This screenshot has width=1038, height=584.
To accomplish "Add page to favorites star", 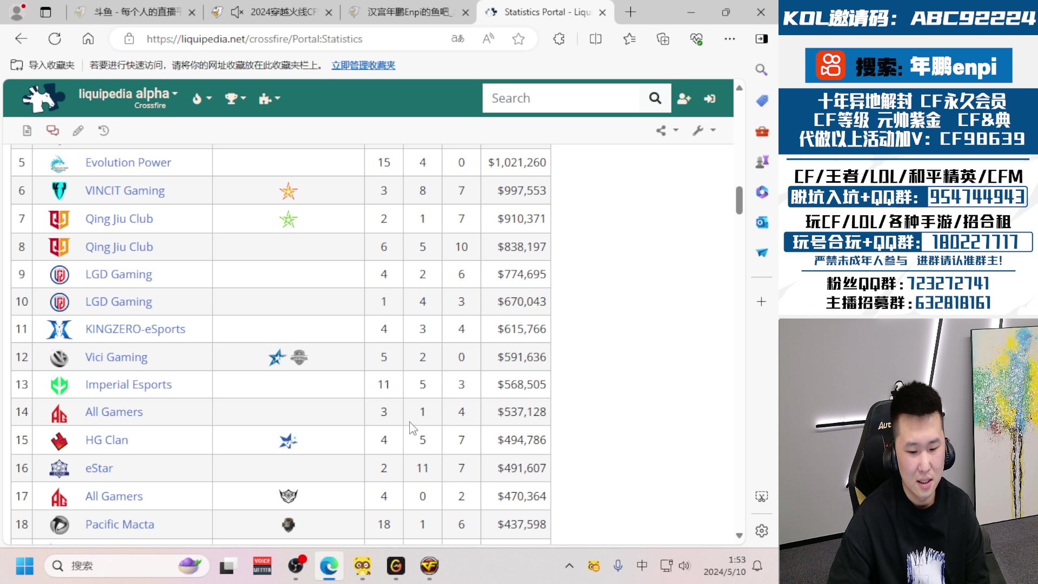I will (518, 39).
